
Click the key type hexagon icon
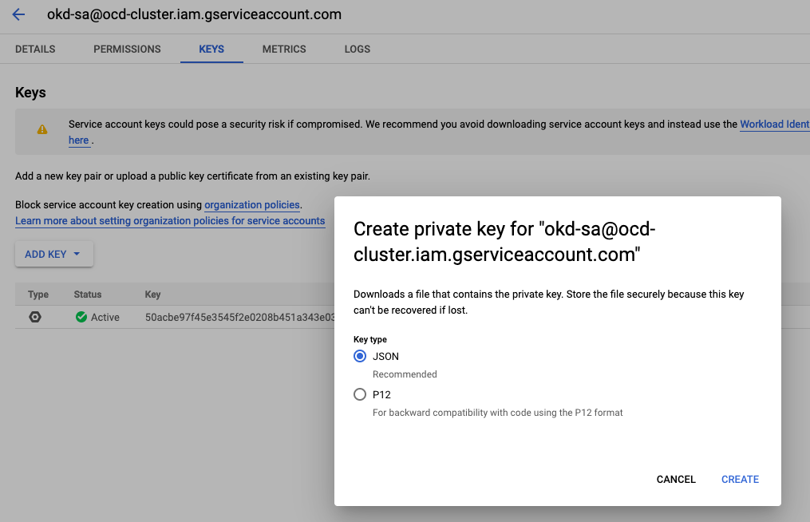click(35, 317)
